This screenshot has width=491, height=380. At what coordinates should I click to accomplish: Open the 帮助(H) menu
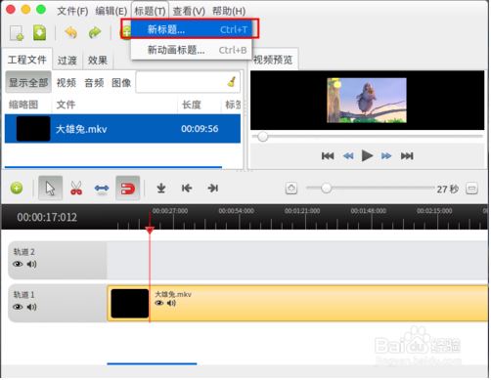(x=229, y=11)
